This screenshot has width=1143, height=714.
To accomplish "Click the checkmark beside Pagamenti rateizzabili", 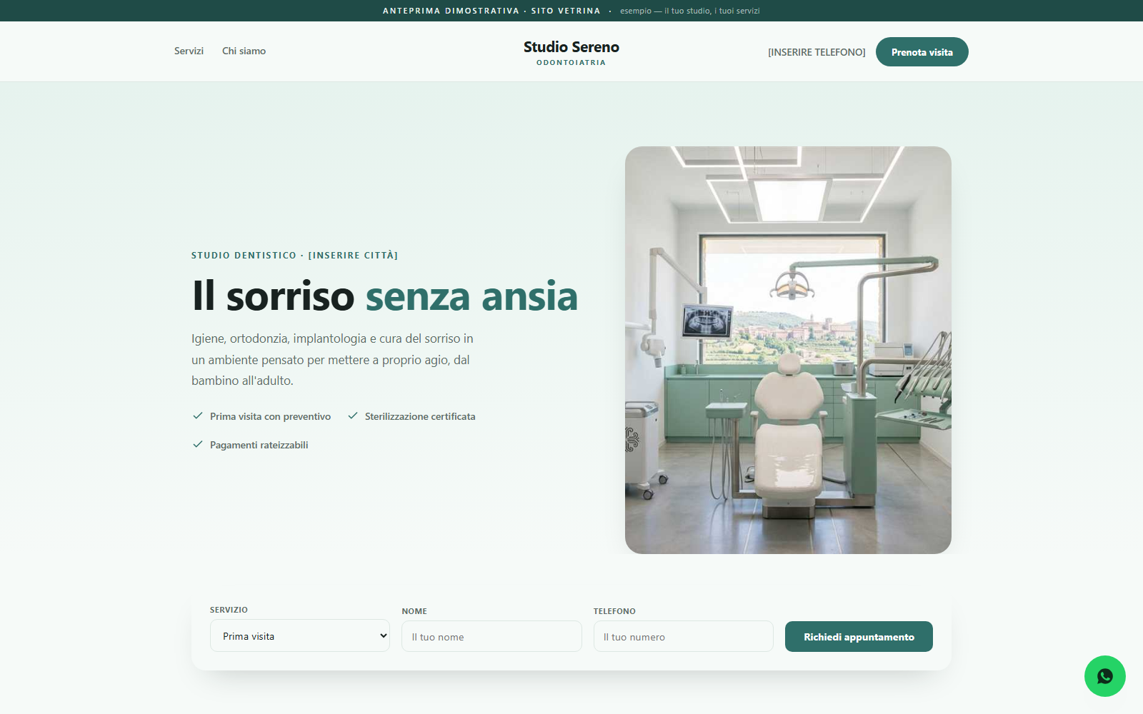I will (x=198, y=444).
